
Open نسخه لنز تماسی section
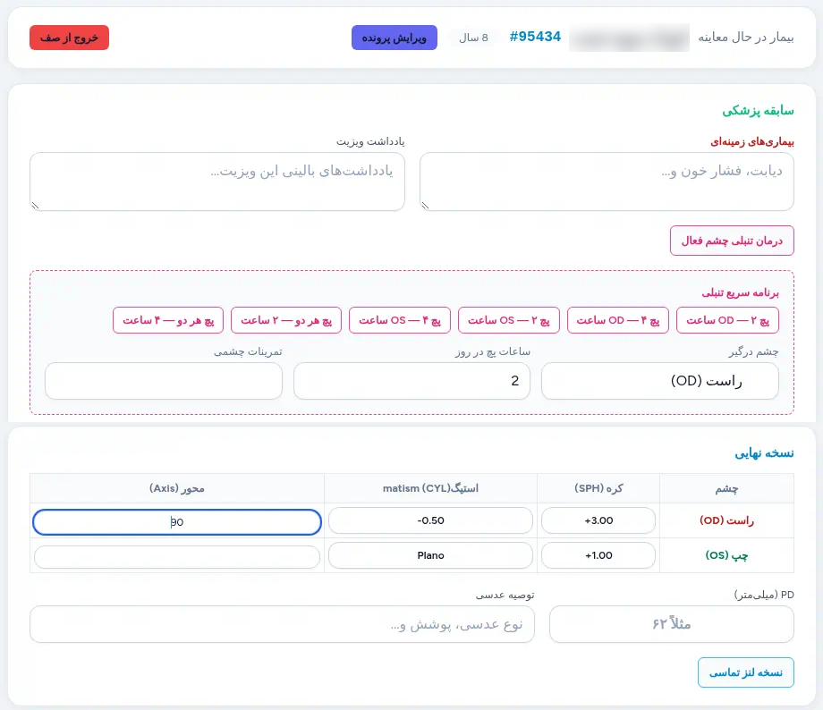pyautogui.click(x=745, y=672)
